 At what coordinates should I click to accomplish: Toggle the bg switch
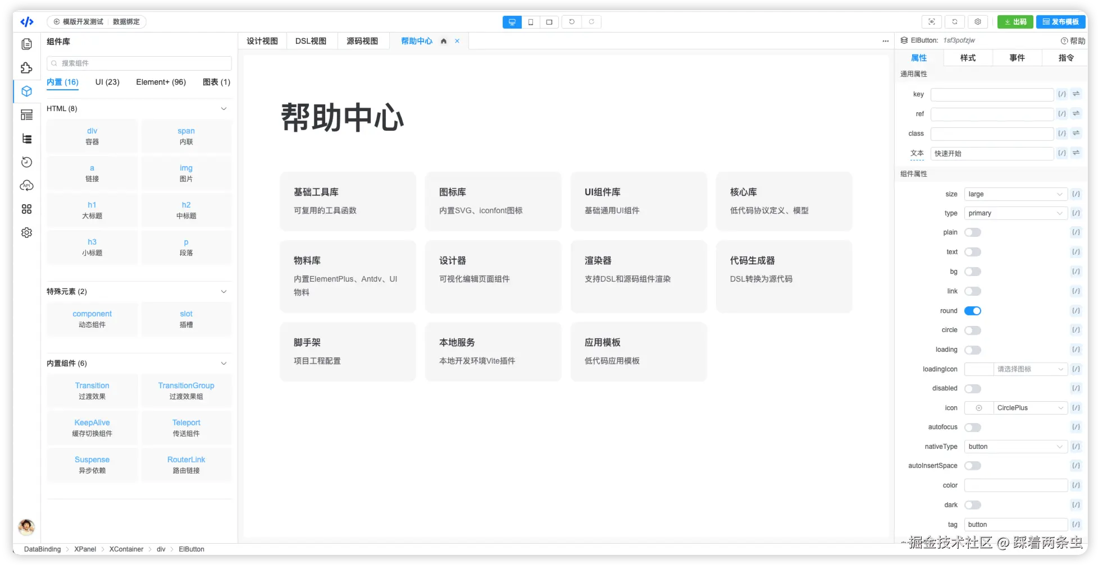click(x=973, y=272)
